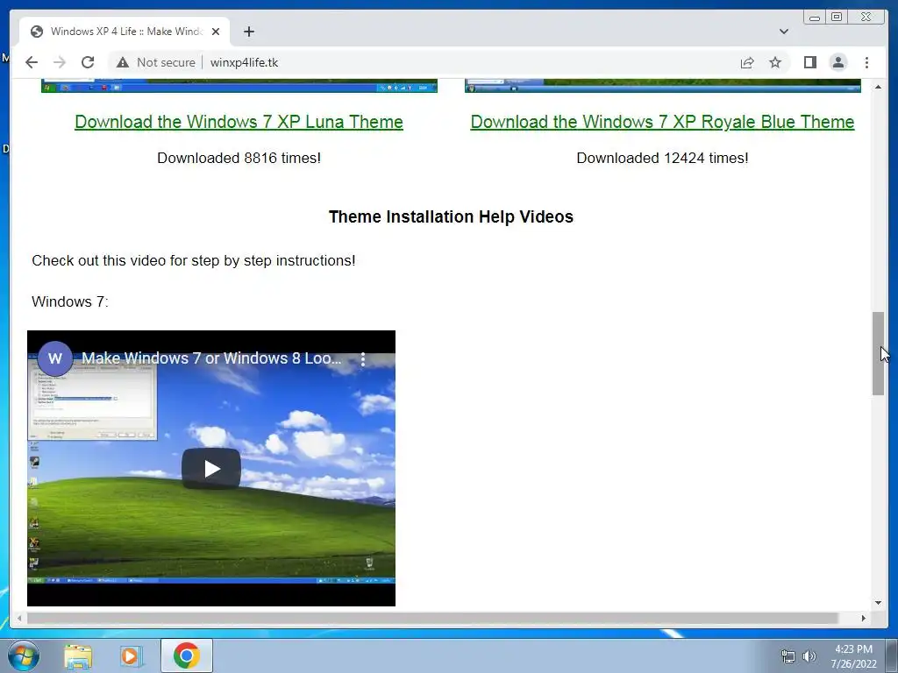Close the Windows XP 4 Life tab
Screen dimensions: 898x673
click(216, 32)
